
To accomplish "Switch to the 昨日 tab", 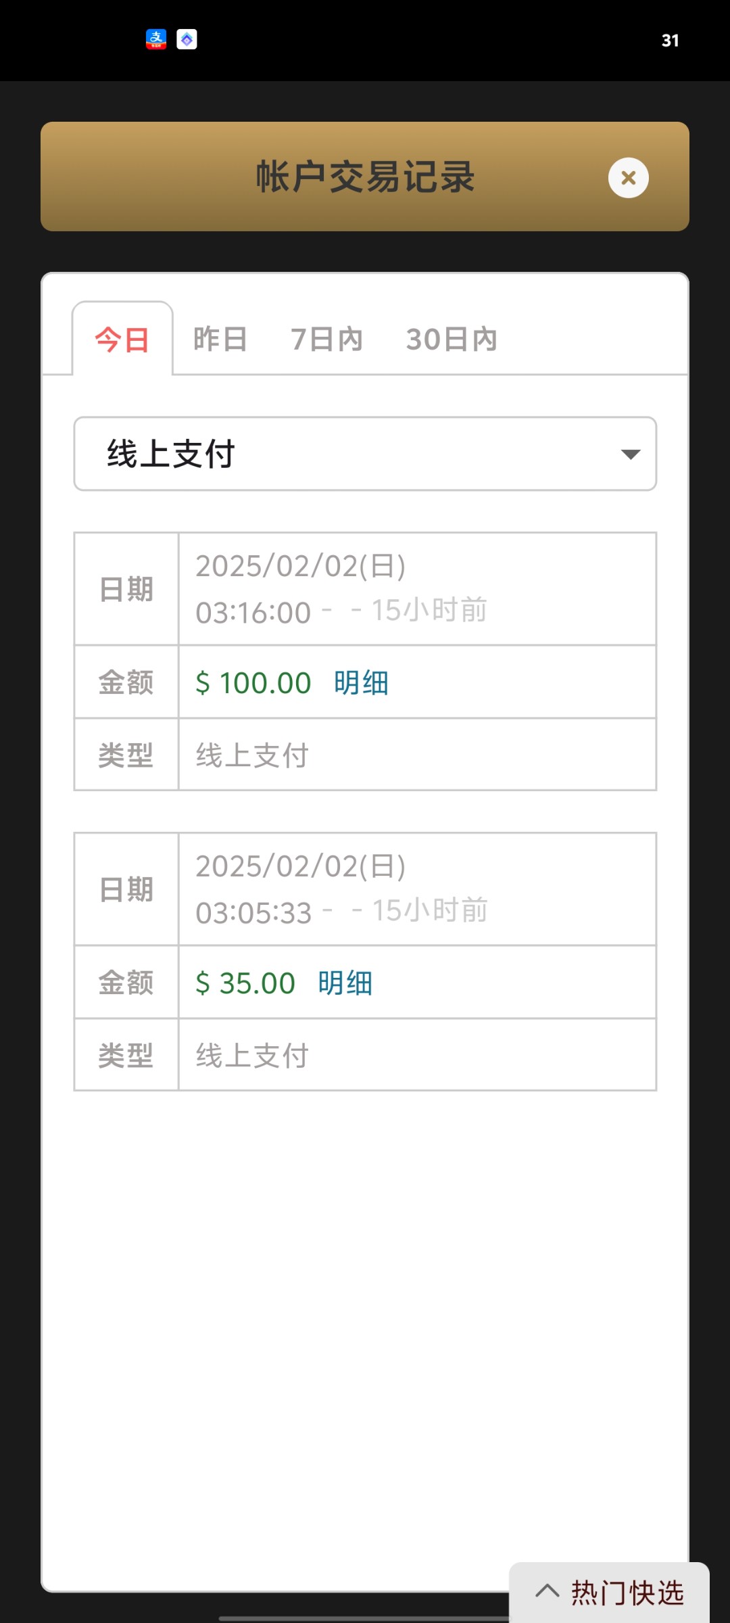I will [x=220, y=339].
